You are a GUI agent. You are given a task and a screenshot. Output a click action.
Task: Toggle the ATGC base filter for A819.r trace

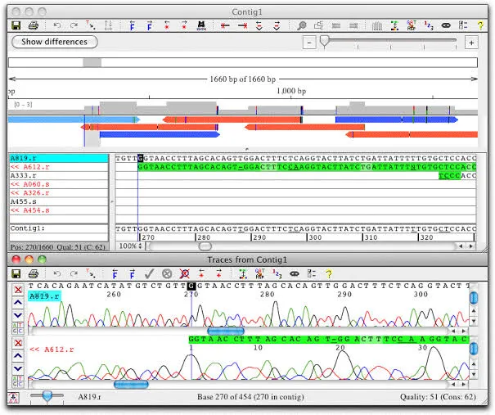18,328
